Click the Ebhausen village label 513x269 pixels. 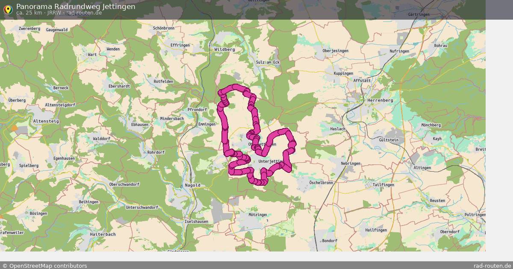pos(140,124)
